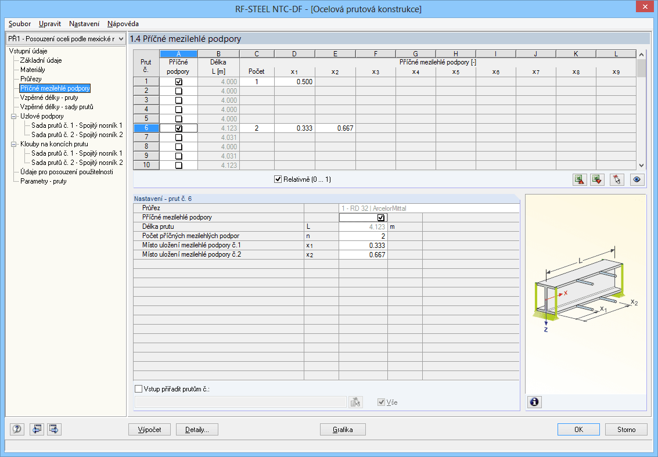Toggle the Relativně (0 ... 1) checkbox

click(278, 179)
